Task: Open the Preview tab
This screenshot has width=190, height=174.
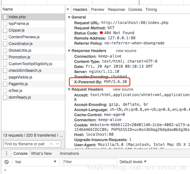Action: 98,10
